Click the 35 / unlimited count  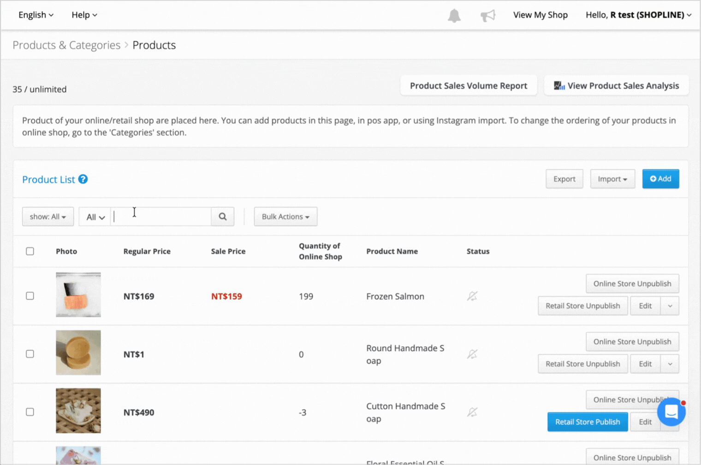coord(40,89)
